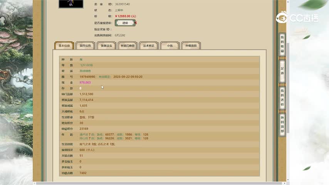The height and width of the screenshot is (185, 329).
Task: Click the 还价 bargain button
Action: click(x=125, y=23)
